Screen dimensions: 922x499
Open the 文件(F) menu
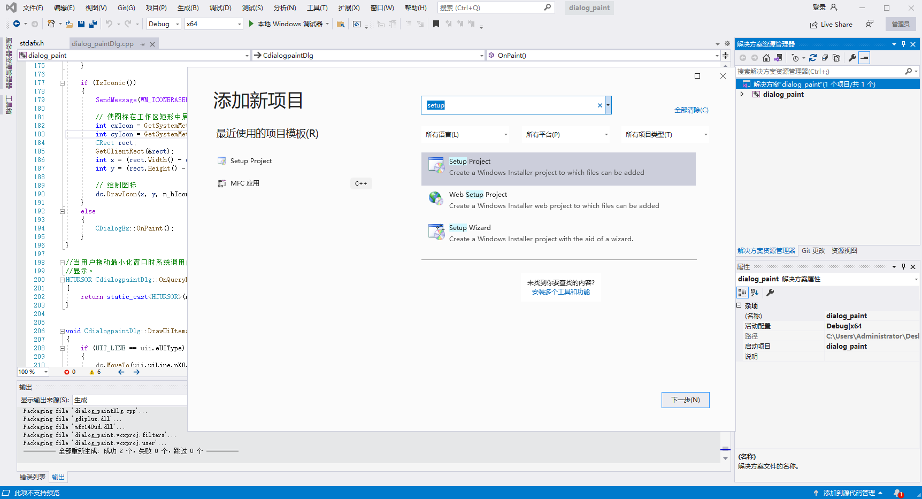click(33, 7)
